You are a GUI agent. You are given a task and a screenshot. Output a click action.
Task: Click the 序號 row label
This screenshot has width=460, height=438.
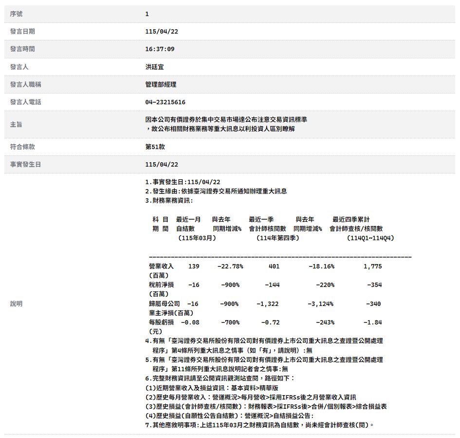pos(16,14)
